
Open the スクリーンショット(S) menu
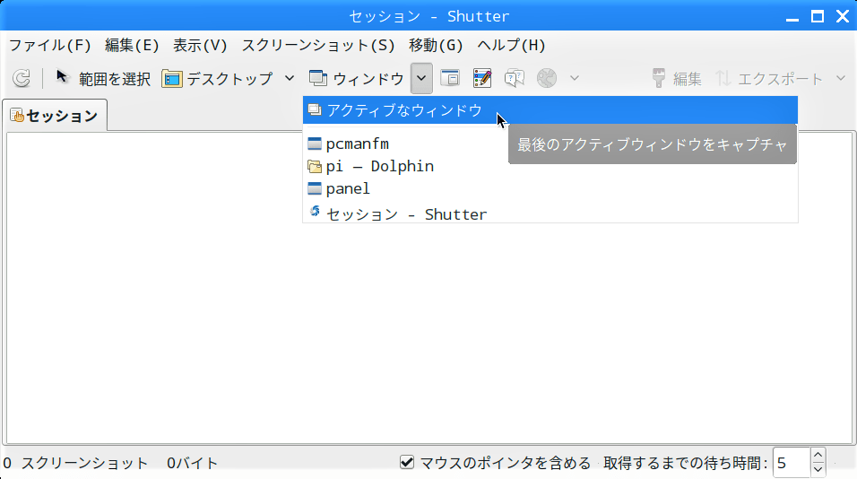point(318,45)
